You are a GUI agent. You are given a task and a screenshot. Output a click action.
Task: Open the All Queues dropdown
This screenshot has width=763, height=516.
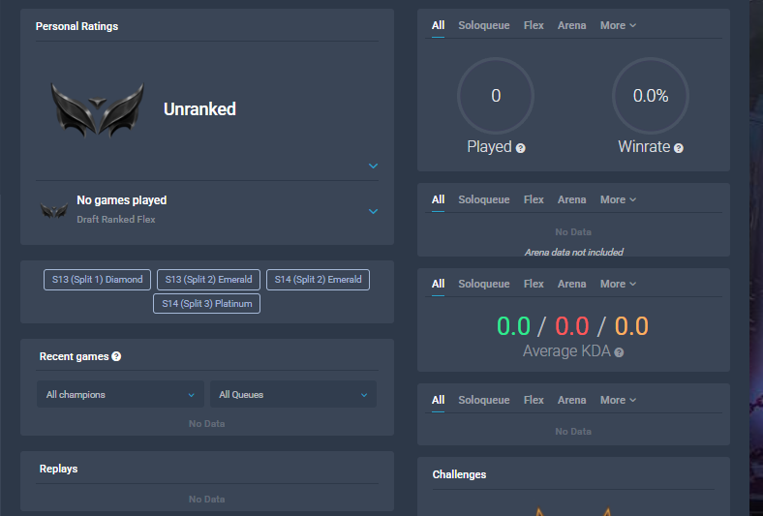[x=293, y=394]
